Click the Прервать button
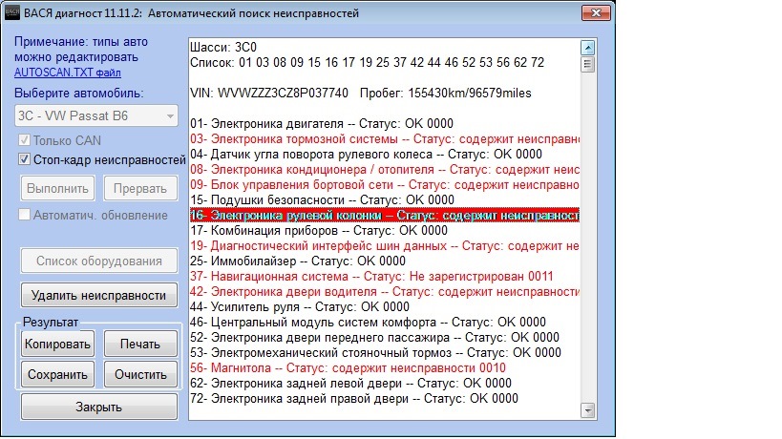The width and height of the screenshot is (782, 439). click(x=140, y=188)
